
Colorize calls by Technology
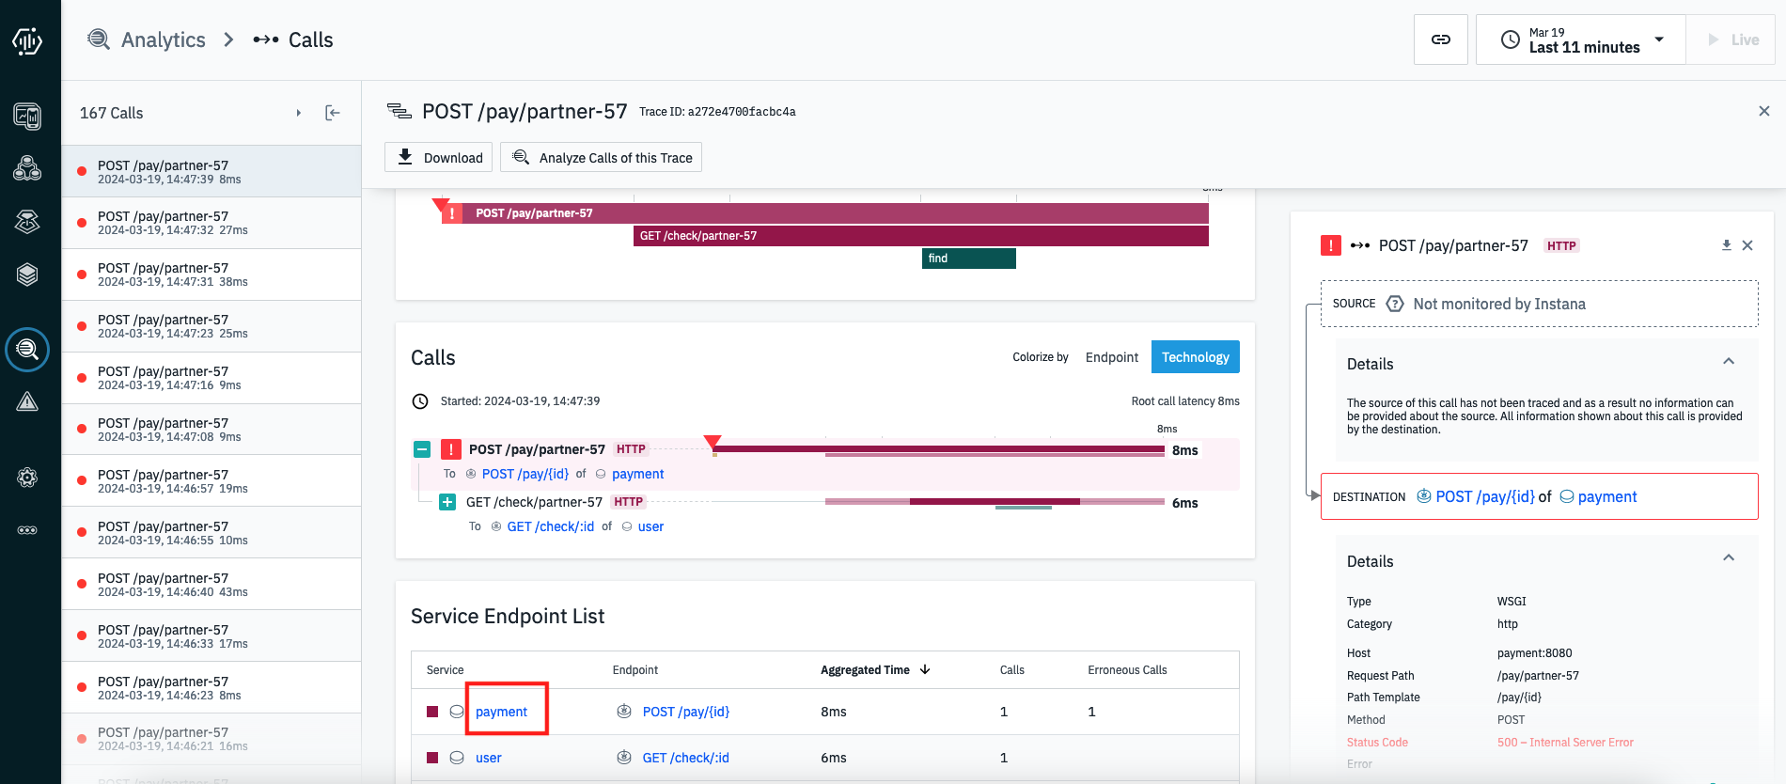1195,357
